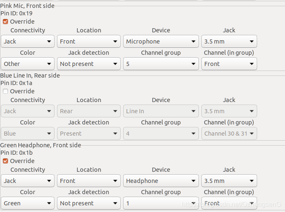
Task: Open Pink Mic Connectivity dropdown showing Jack
Action: pyautogui.click(x=27, y=41)
